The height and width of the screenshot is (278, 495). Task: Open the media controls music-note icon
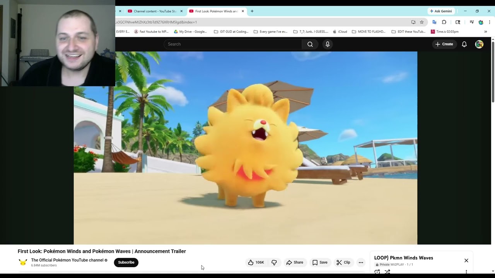click(471, 22)
